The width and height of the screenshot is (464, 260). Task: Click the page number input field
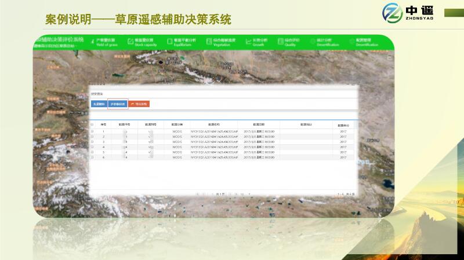tap(219, 193)
